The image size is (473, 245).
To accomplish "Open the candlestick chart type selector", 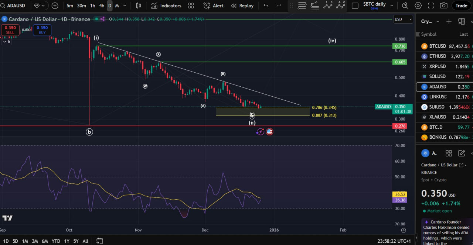I will (x=139, y=6).
